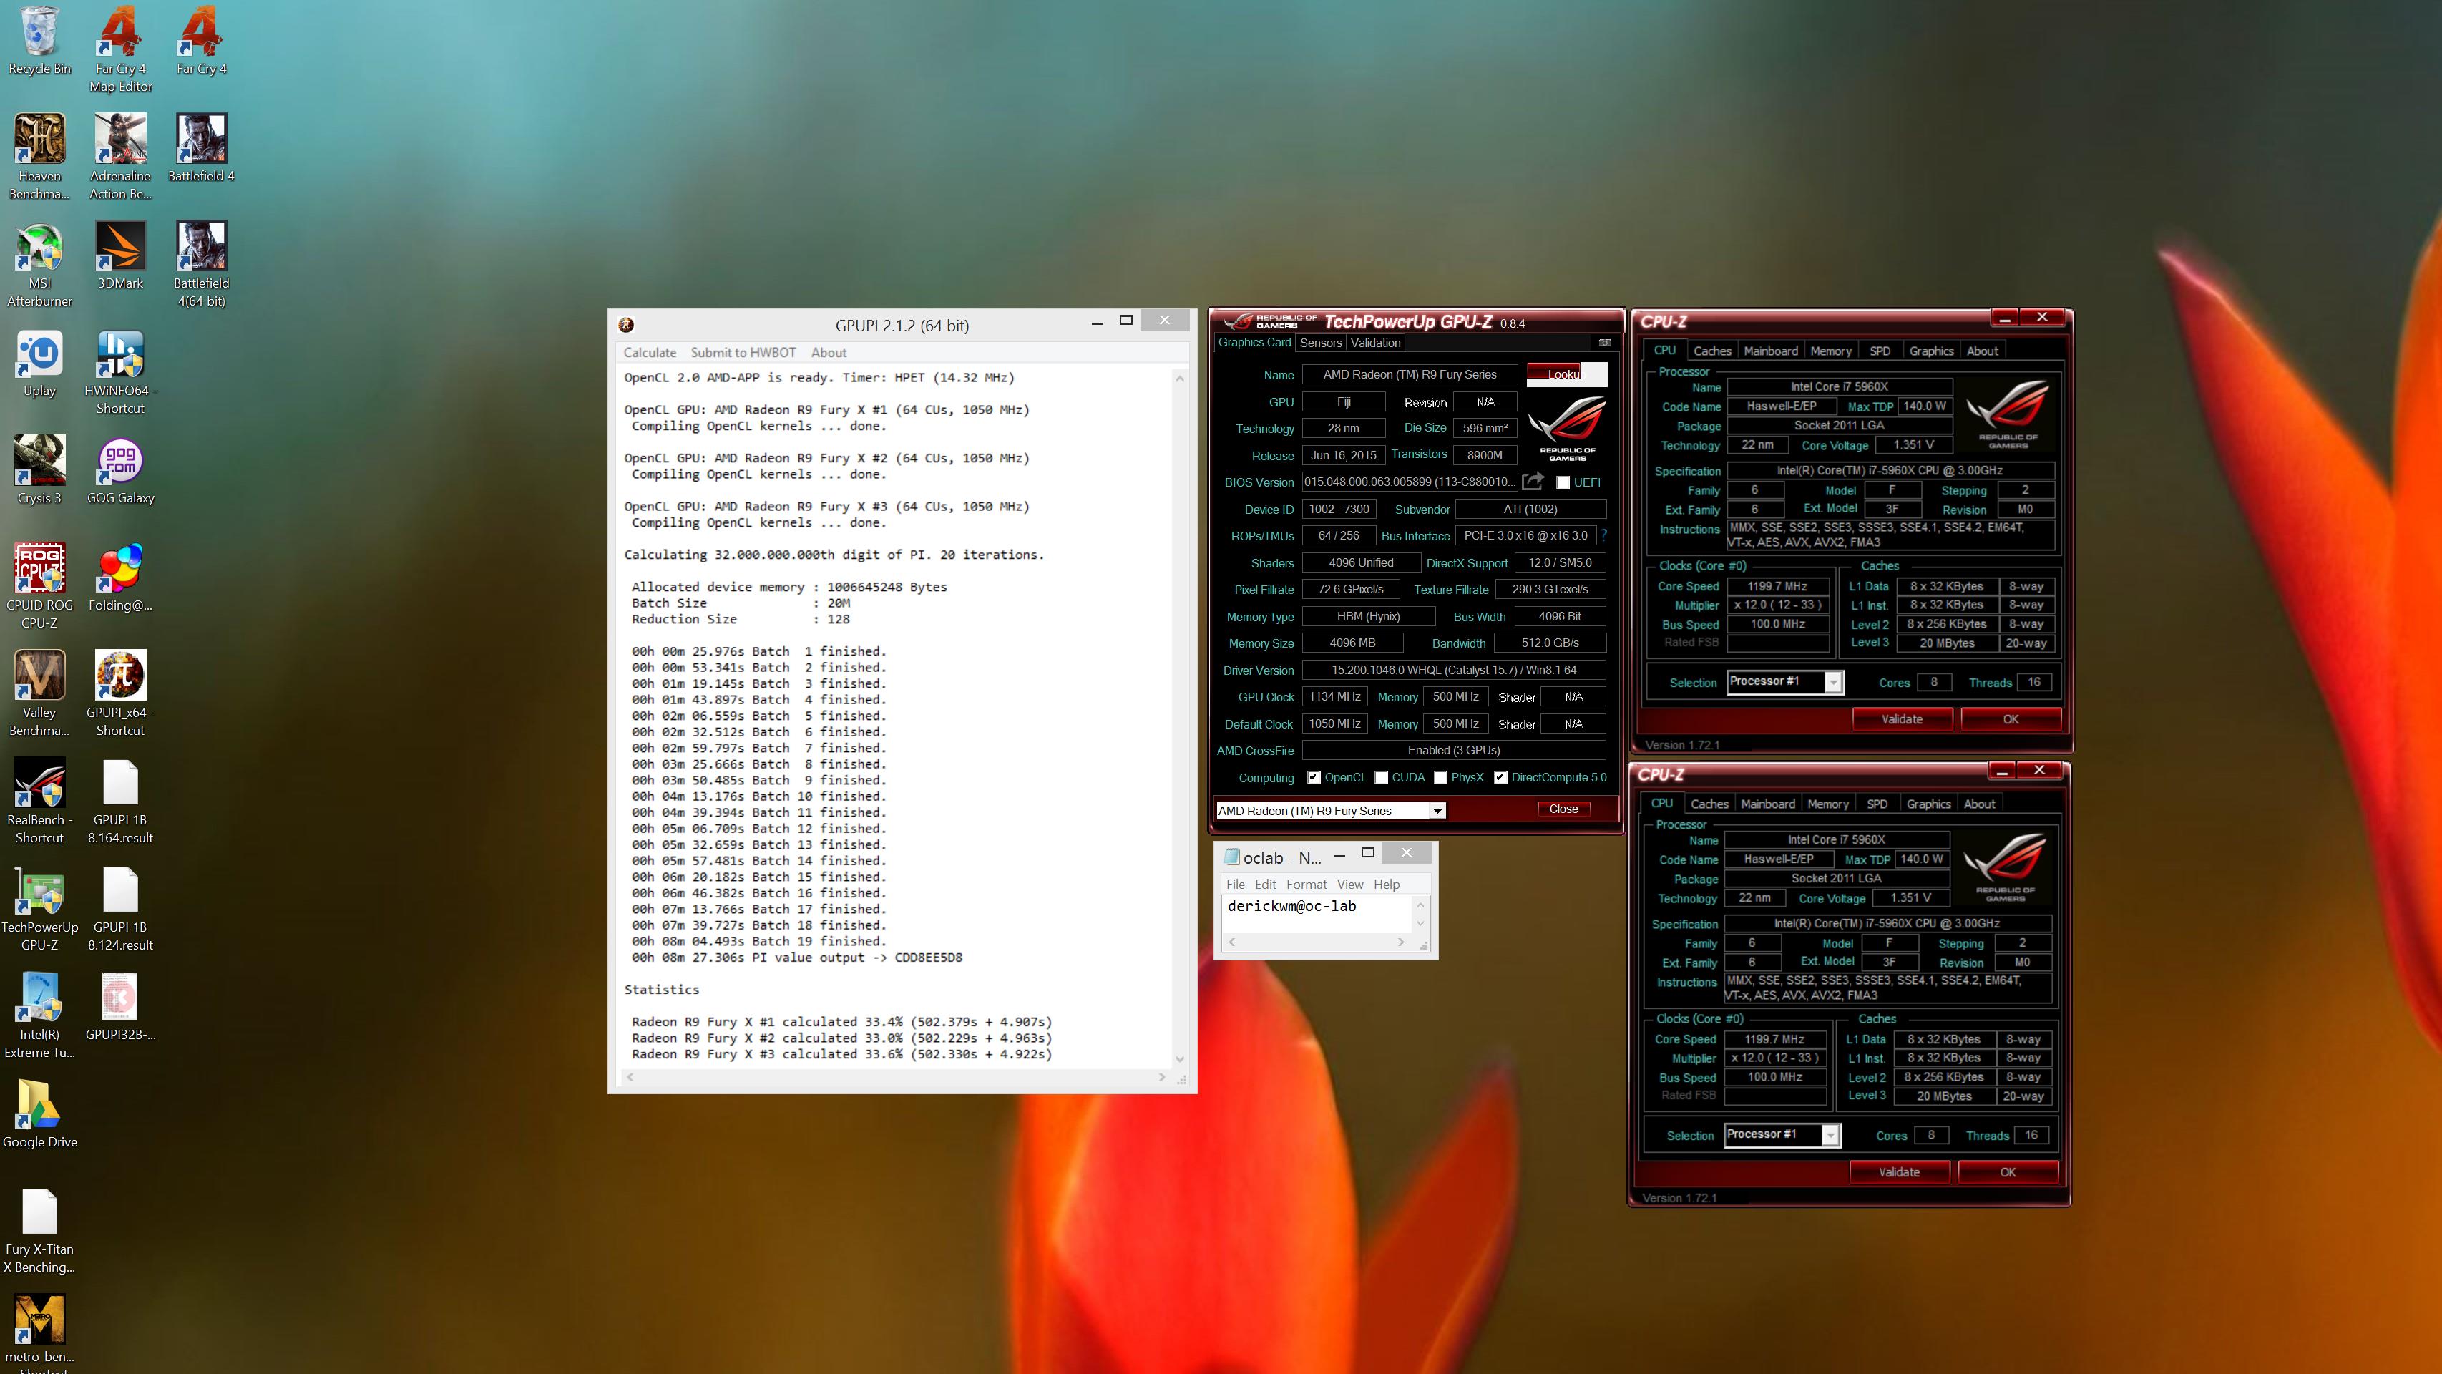Image resolution: width=2442 pixels, height=1374 pixels.
Task: Open Processor #1 dropdown in top CPU-Z
Action: point(1833,682)
